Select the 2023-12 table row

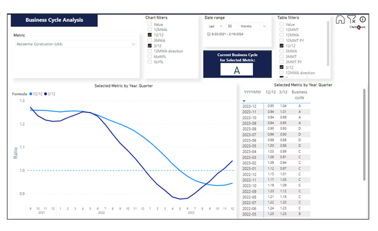pos(252,106)
